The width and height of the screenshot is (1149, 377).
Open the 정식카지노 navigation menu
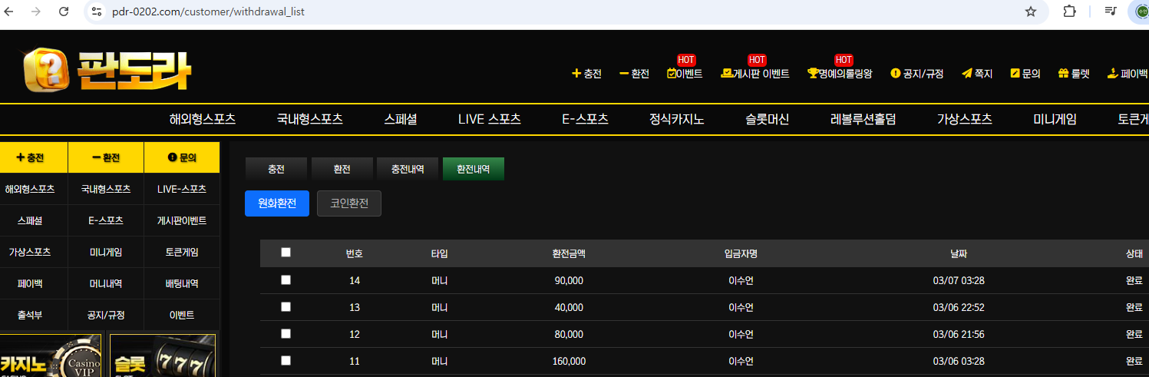(676, 119)
